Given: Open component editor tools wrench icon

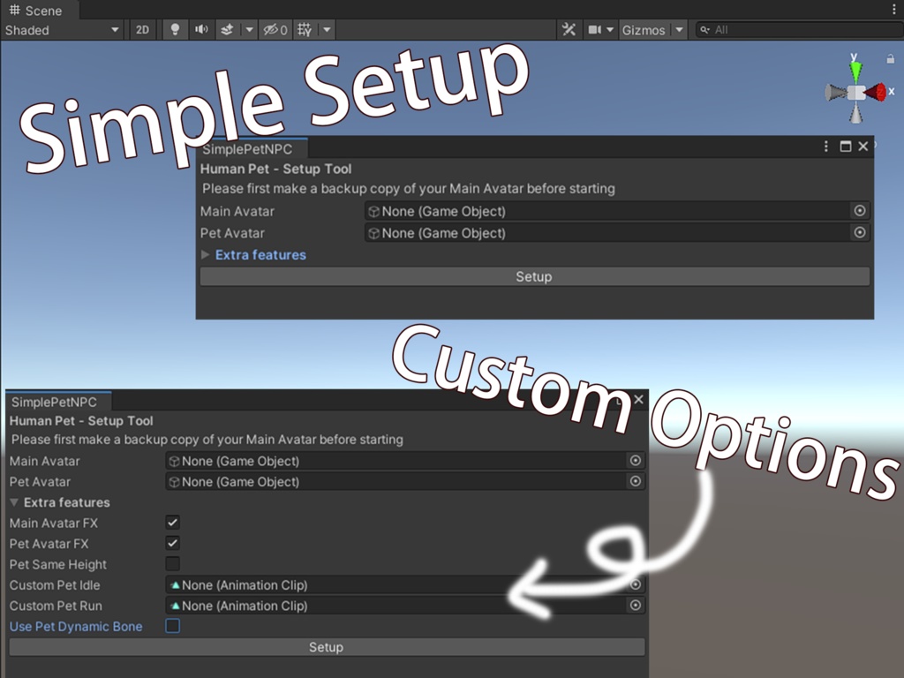Looking at the screenshot, I should click(x=569, y=30).
